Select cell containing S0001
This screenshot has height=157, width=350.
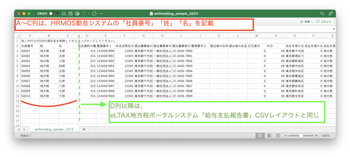30,51
